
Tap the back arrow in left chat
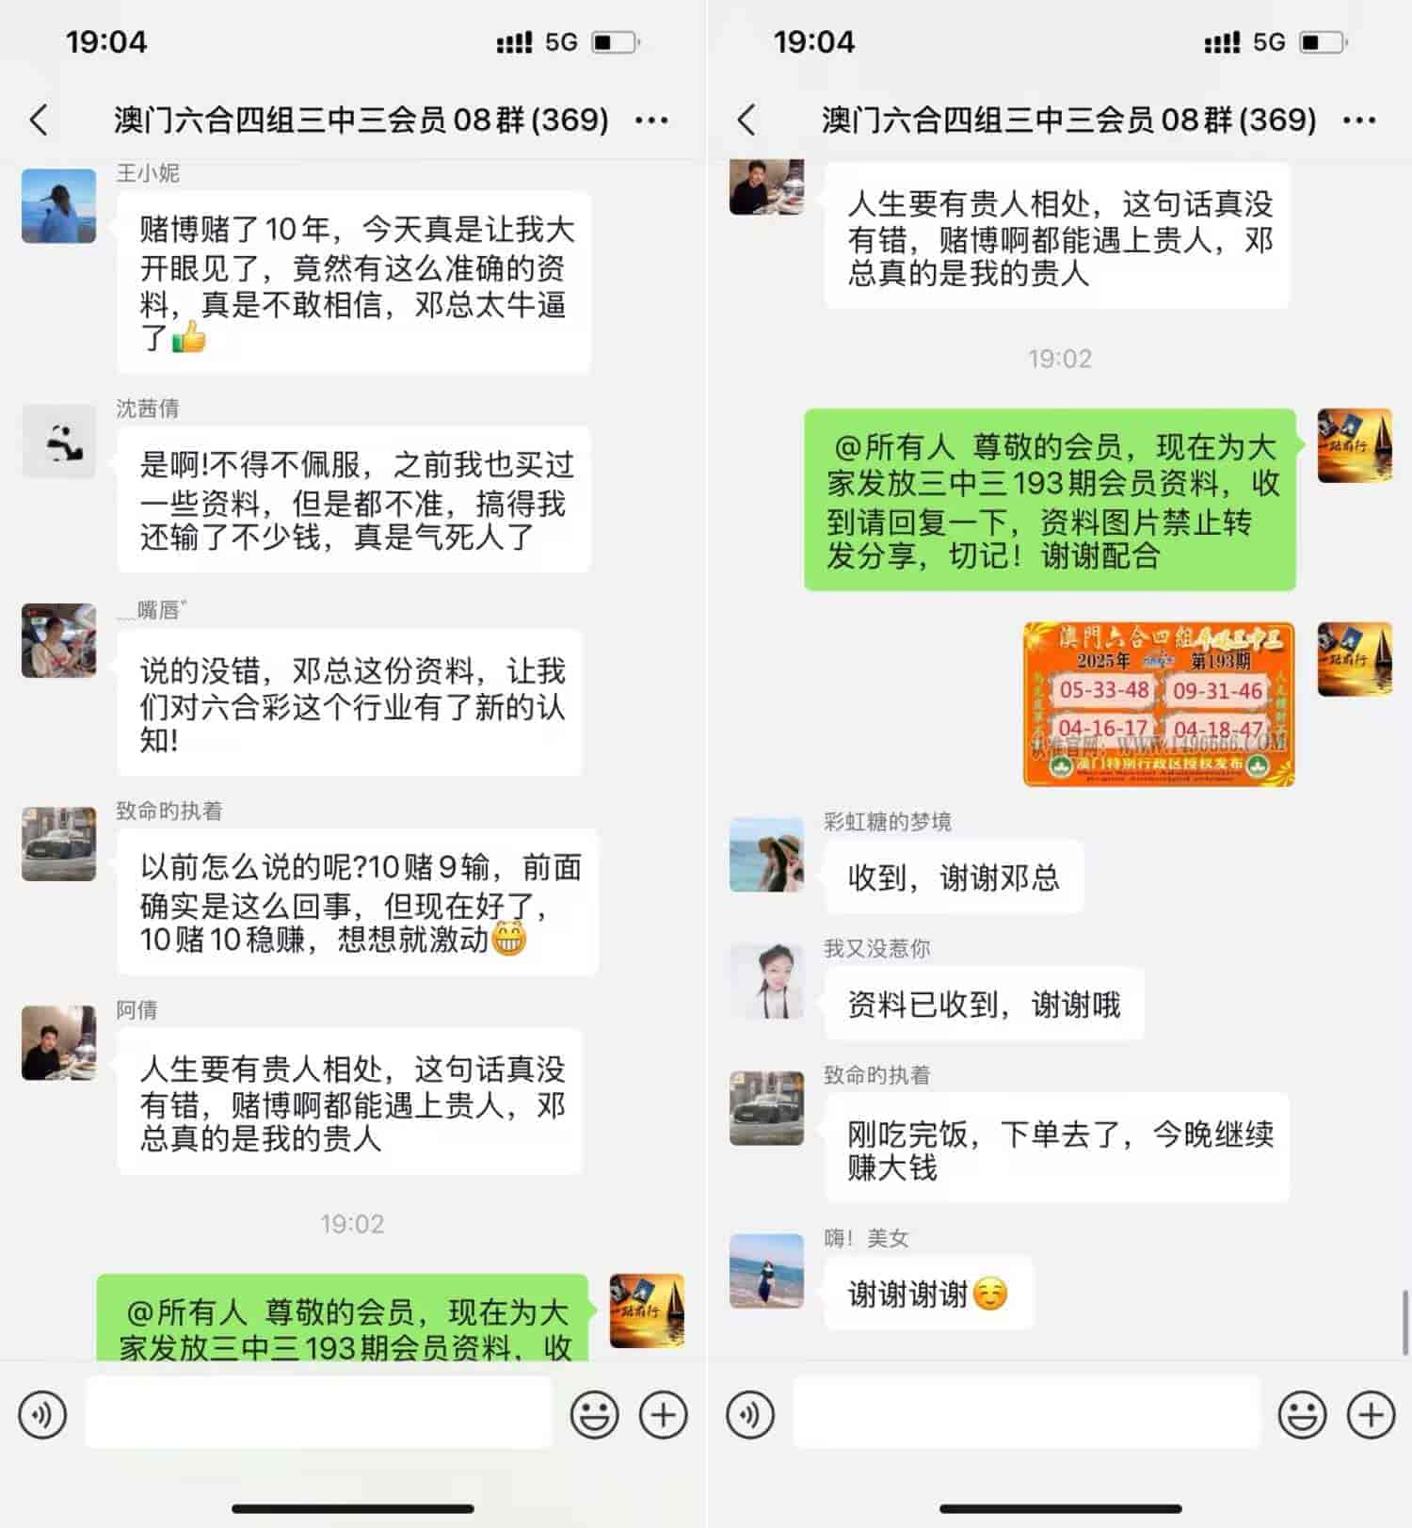coord(39,120)
